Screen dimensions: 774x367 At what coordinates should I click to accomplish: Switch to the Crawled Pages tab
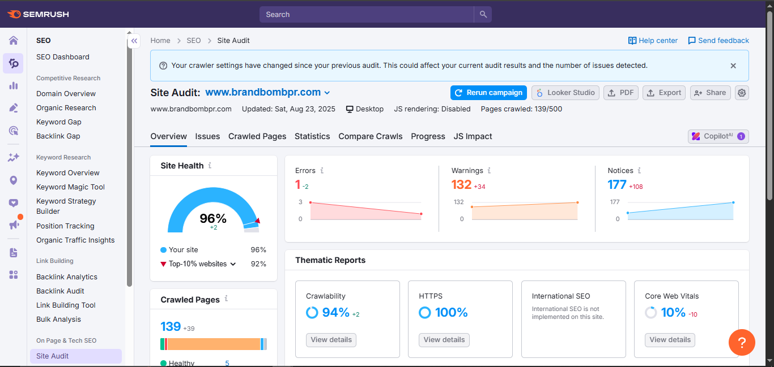257,136
